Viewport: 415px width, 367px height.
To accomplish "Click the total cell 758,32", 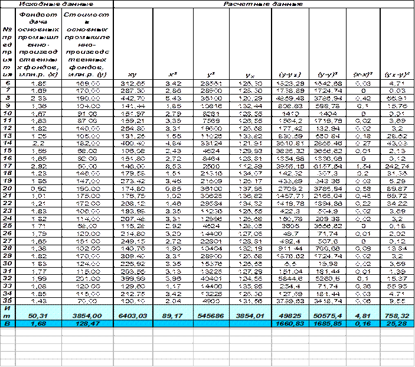I will pos(397,313).
